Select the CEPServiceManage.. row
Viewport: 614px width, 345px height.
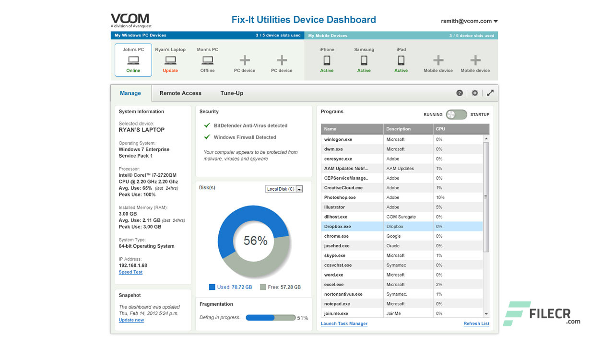tap(402, 178)
